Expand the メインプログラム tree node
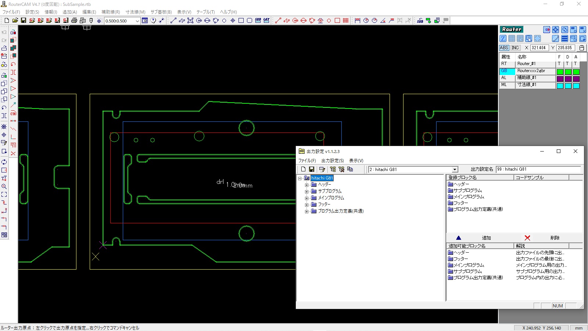 [306, 198]
